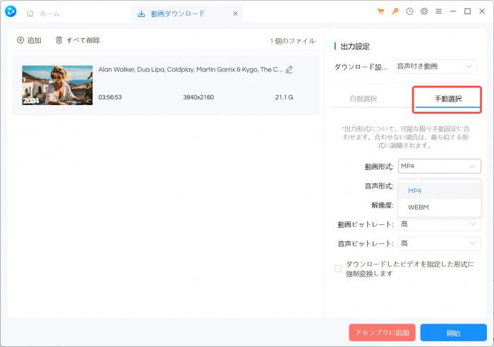
Task: Click the resolution 3840x2160
Action: [x=198, y=97]
